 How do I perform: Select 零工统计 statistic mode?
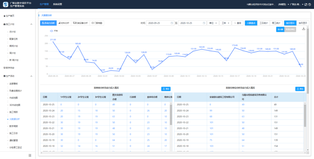tap(276, 23)
